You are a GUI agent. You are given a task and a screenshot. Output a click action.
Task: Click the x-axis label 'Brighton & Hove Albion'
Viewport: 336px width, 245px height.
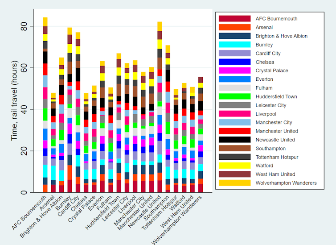(x=41, y=217)
